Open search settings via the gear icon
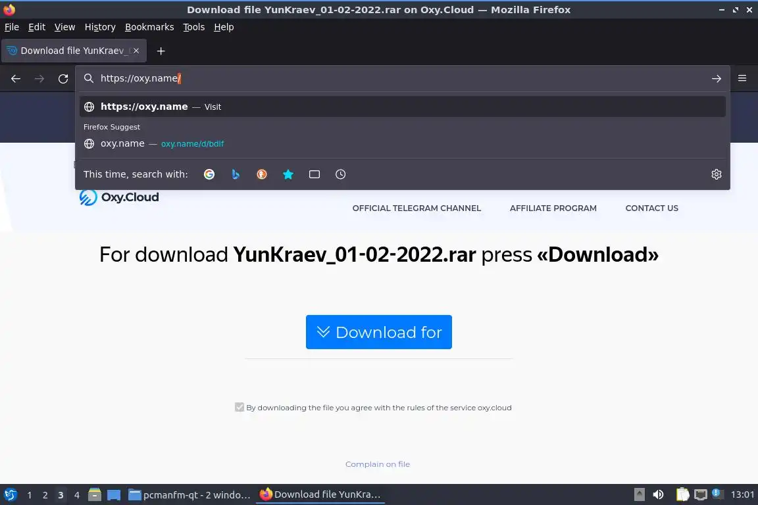 (717, 174)
